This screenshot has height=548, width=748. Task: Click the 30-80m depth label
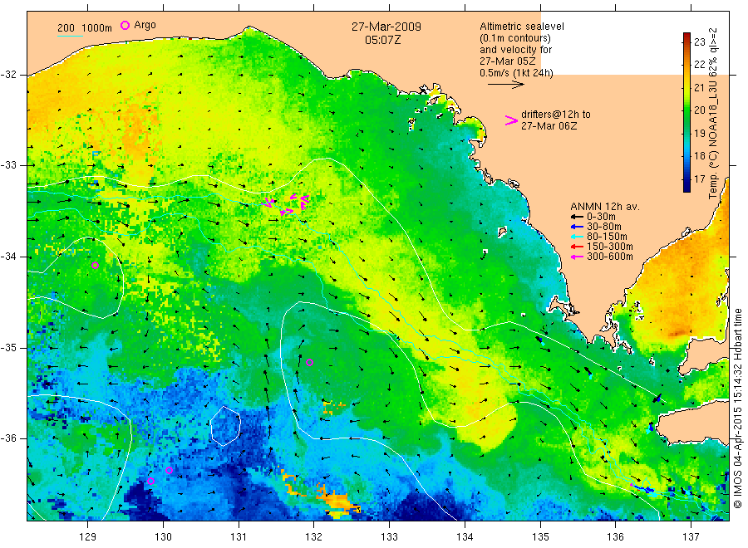tap(604, 227)
